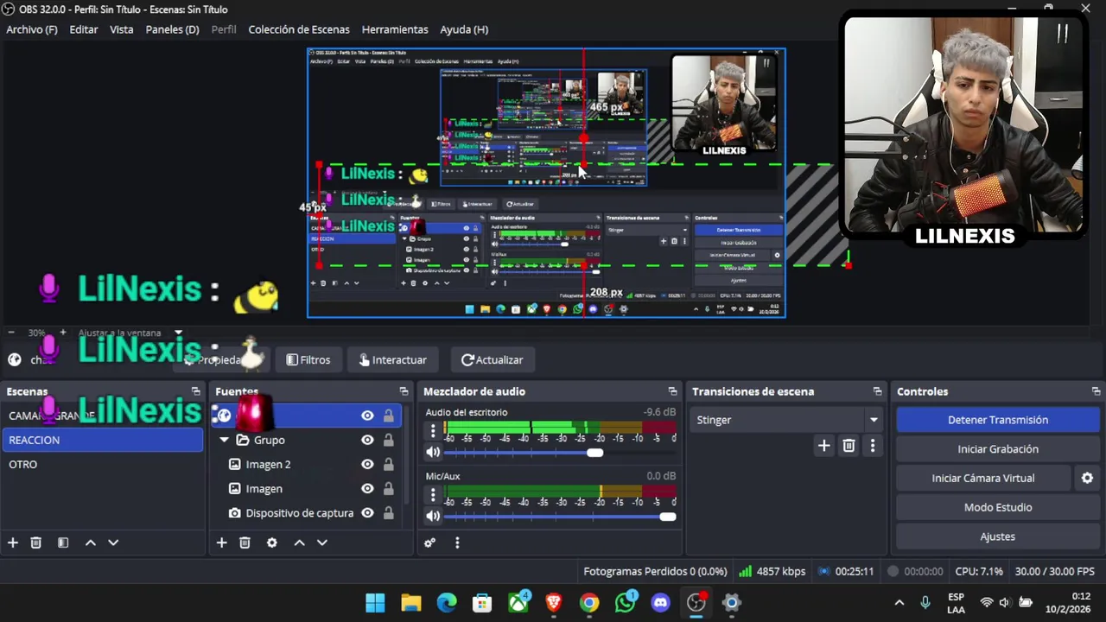
Task: Start virtual camera with Iniciar Cámara Virtual
Action: (983, 478)
